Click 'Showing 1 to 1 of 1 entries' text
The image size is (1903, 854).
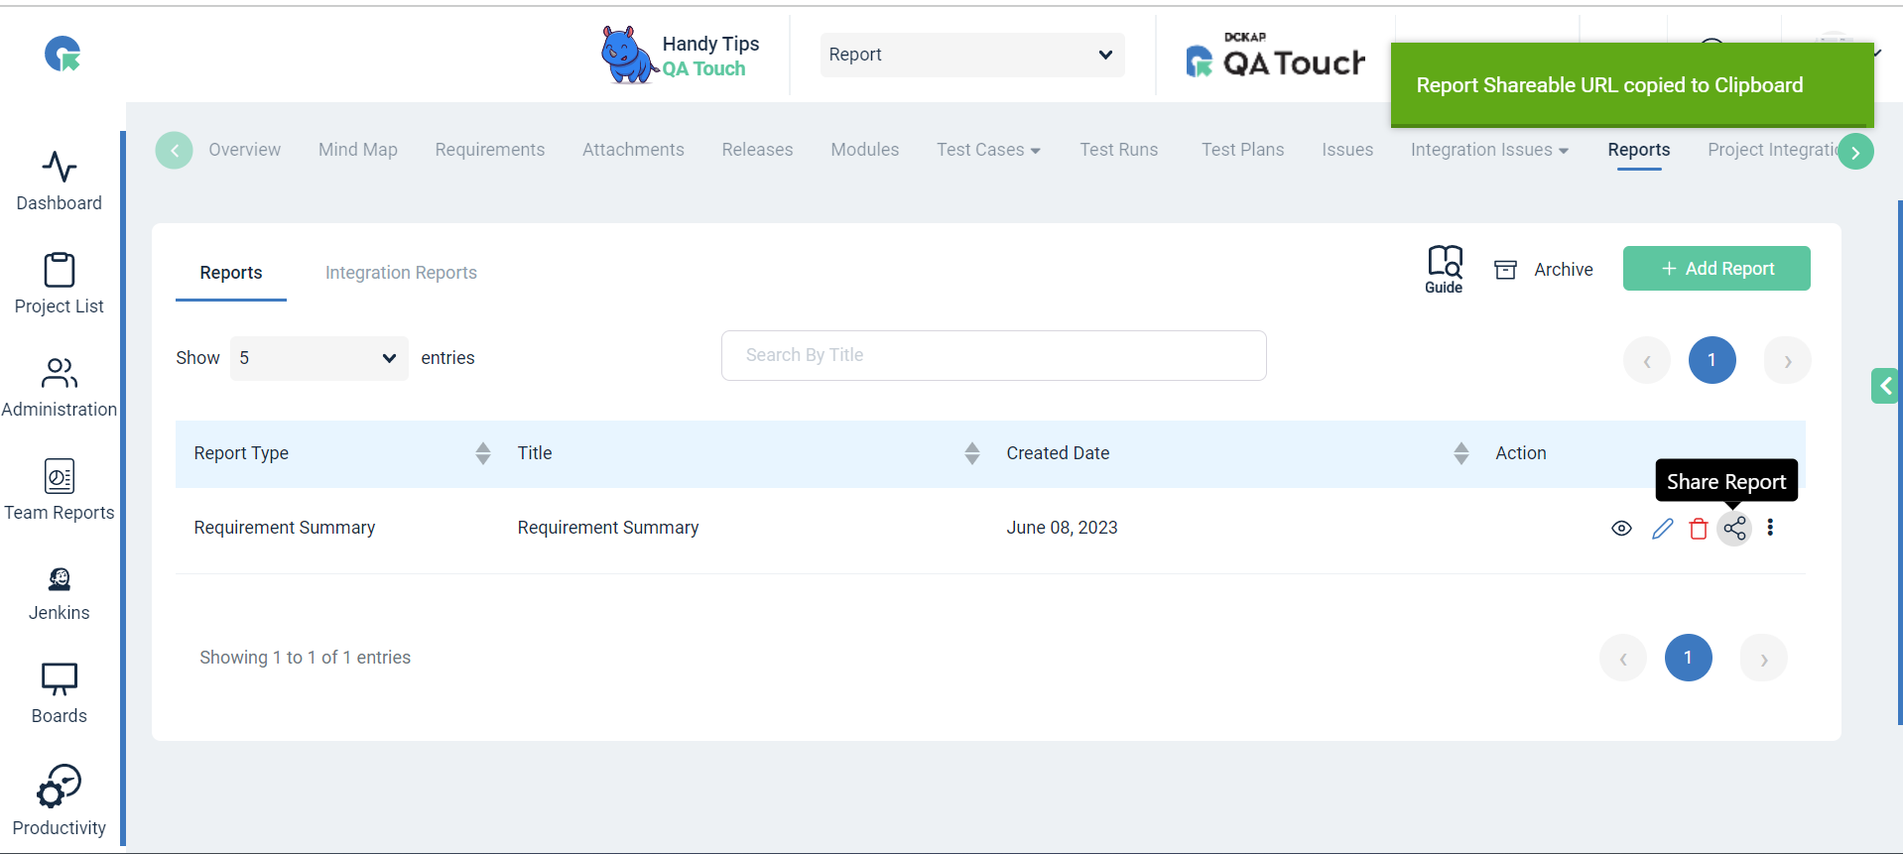click(306, 658)
